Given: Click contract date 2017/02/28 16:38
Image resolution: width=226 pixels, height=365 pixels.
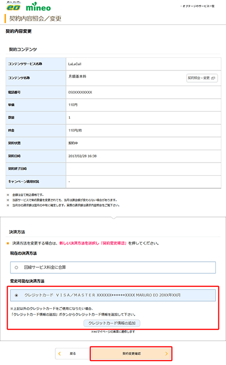Looking at the screenshot, I should coord(82,156).
